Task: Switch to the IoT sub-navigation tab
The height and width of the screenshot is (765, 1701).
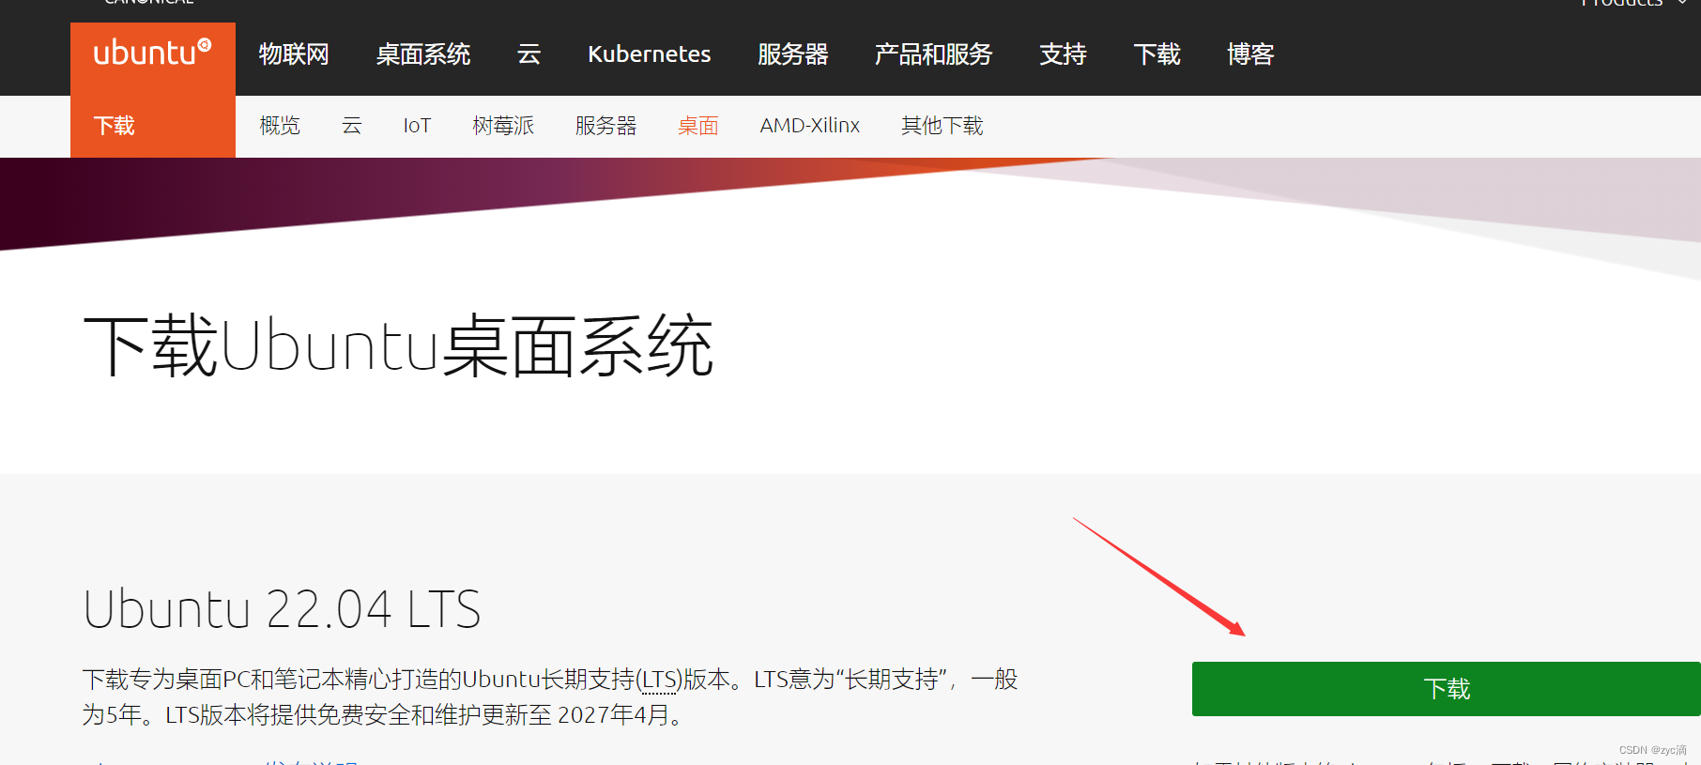Action: click(x=417, y=126)
